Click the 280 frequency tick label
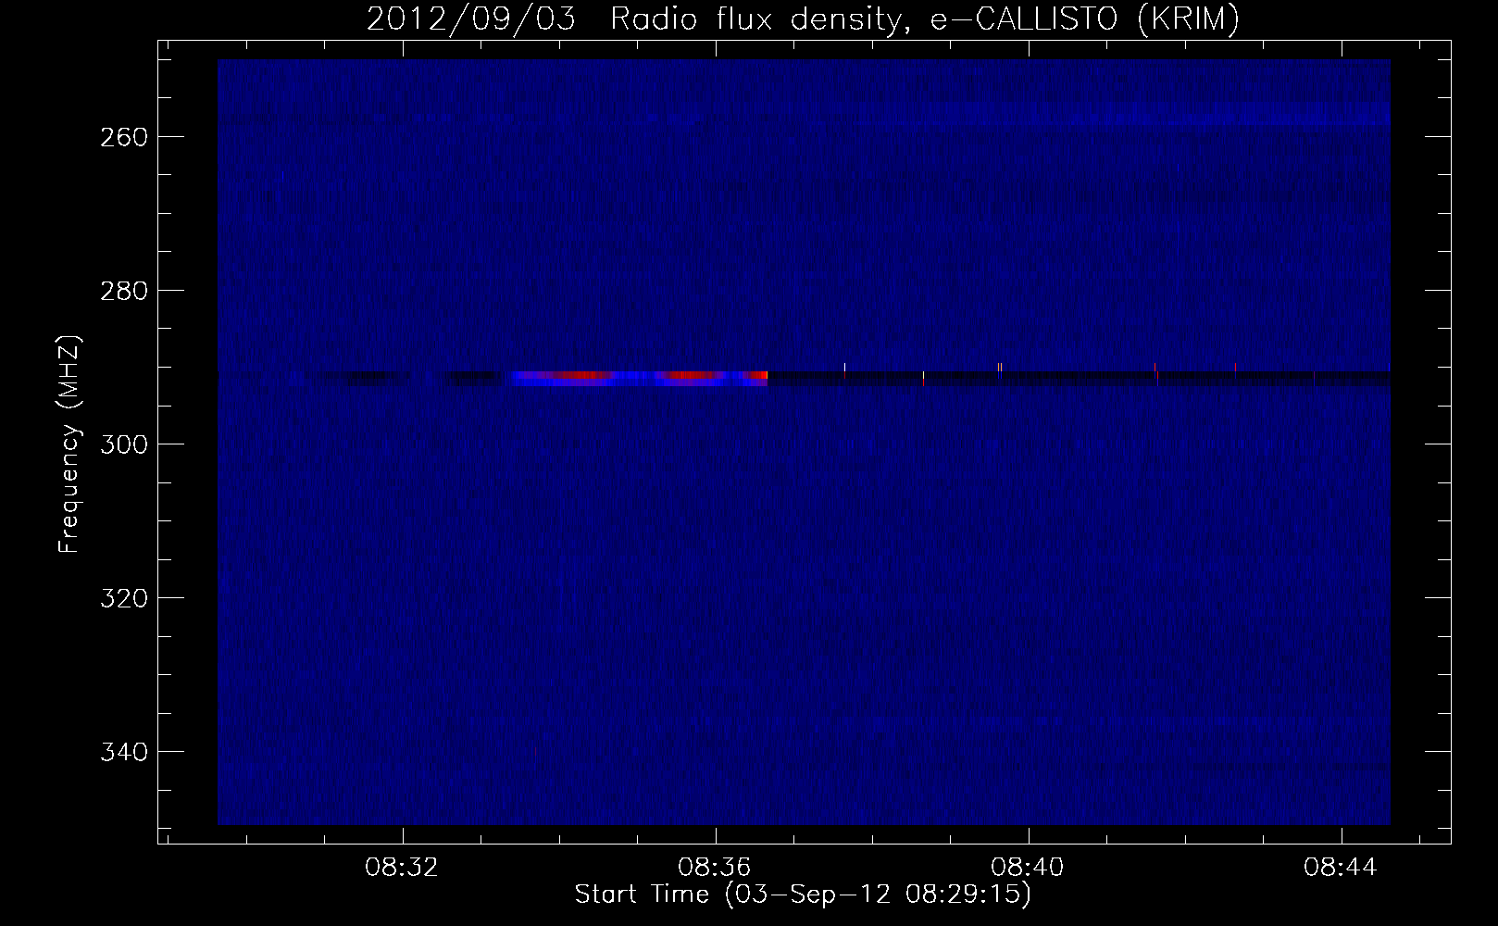This screenshot has width=1498, height=926. [123, 291]
